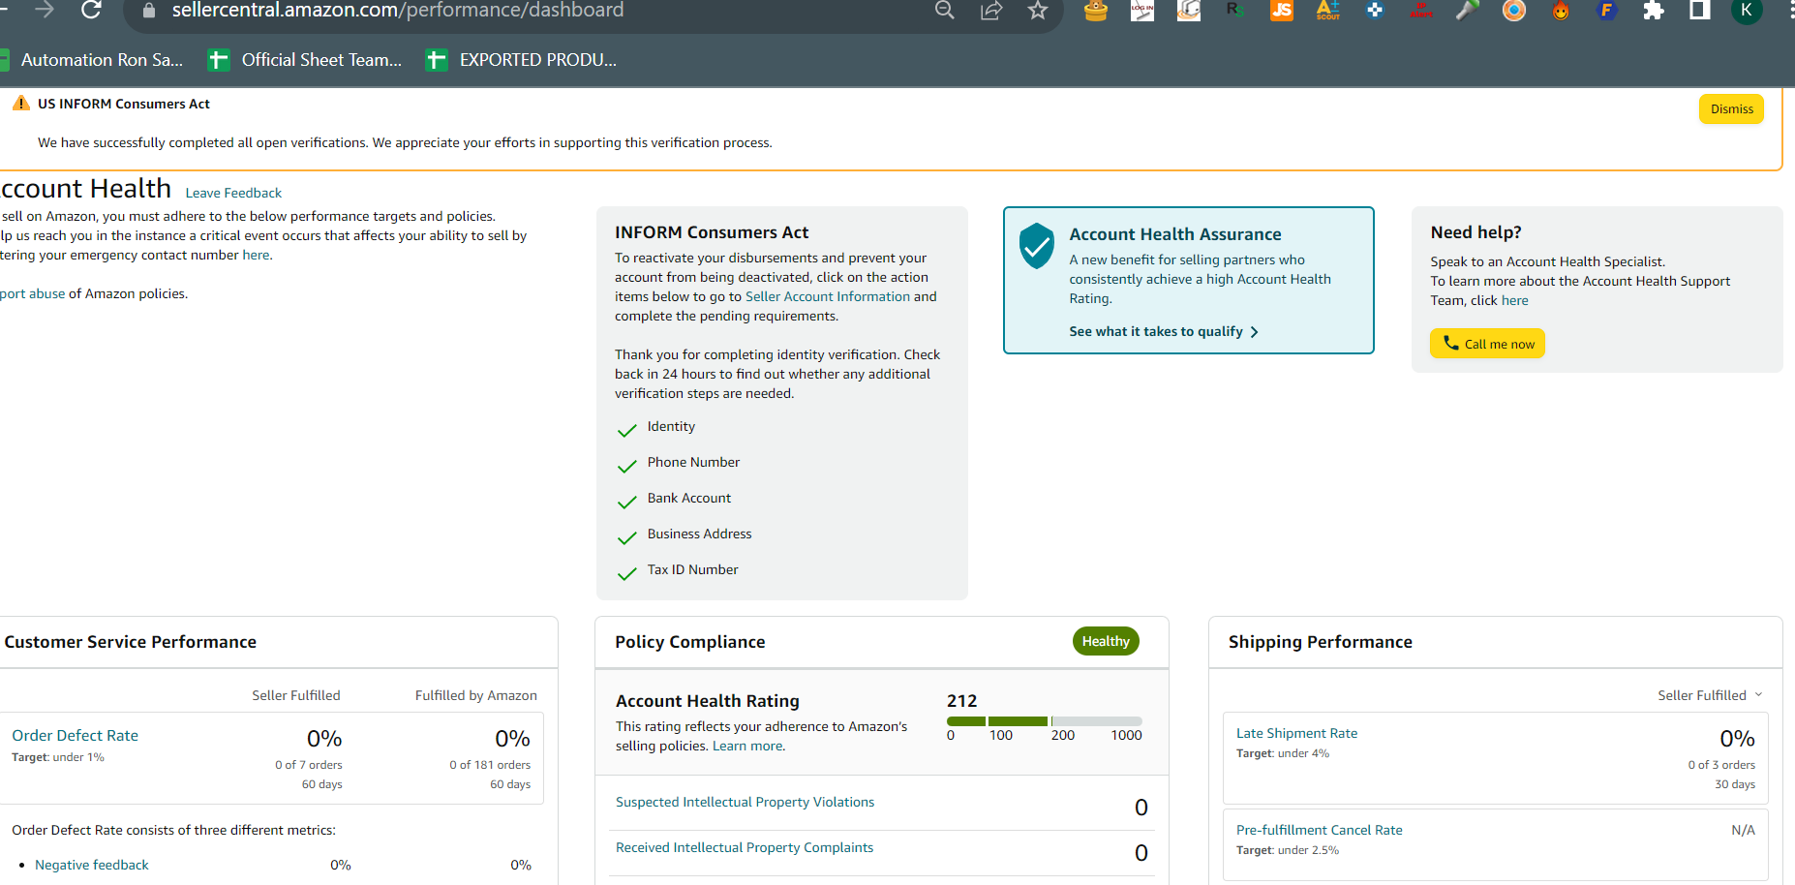Select the Phone Number verification item

(693, 462)
